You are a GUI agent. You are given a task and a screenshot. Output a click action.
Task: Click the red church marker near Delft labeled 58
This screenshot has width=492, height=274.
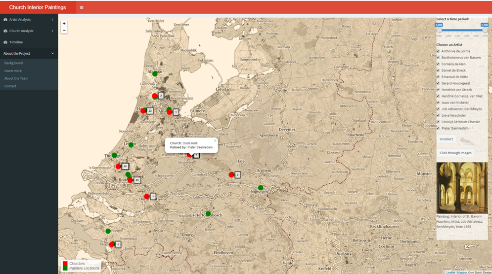pos(118,167)
